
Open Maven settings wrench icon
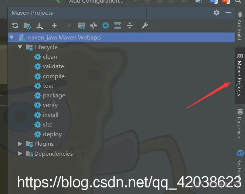click(x=145, y=25)
